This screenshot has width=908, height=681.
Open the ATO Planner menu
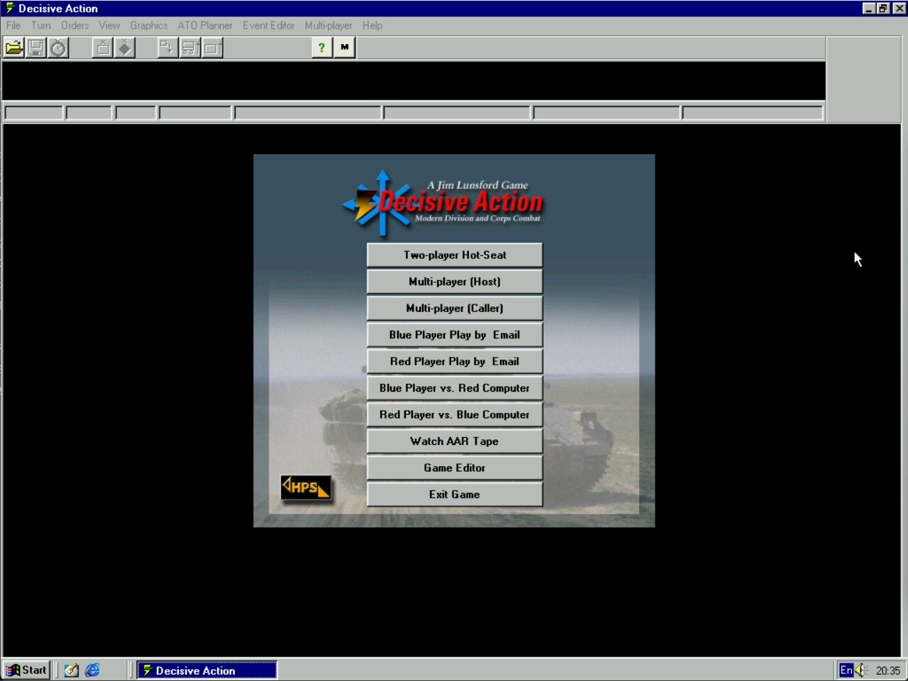[x=205, y=26]
